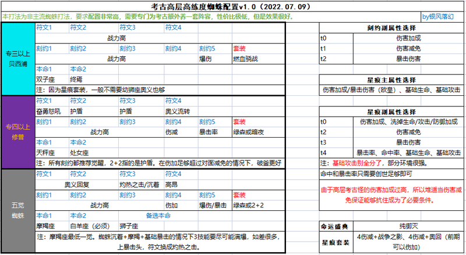Select the title cell 考古高层高练度蜘蛛配置v1.0
466x255 pixels.
(x=233, y=5)
